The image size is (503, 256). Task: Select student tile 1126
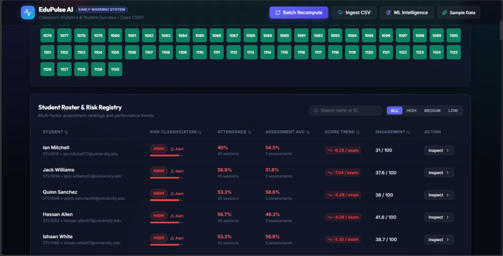coord(47,69)
